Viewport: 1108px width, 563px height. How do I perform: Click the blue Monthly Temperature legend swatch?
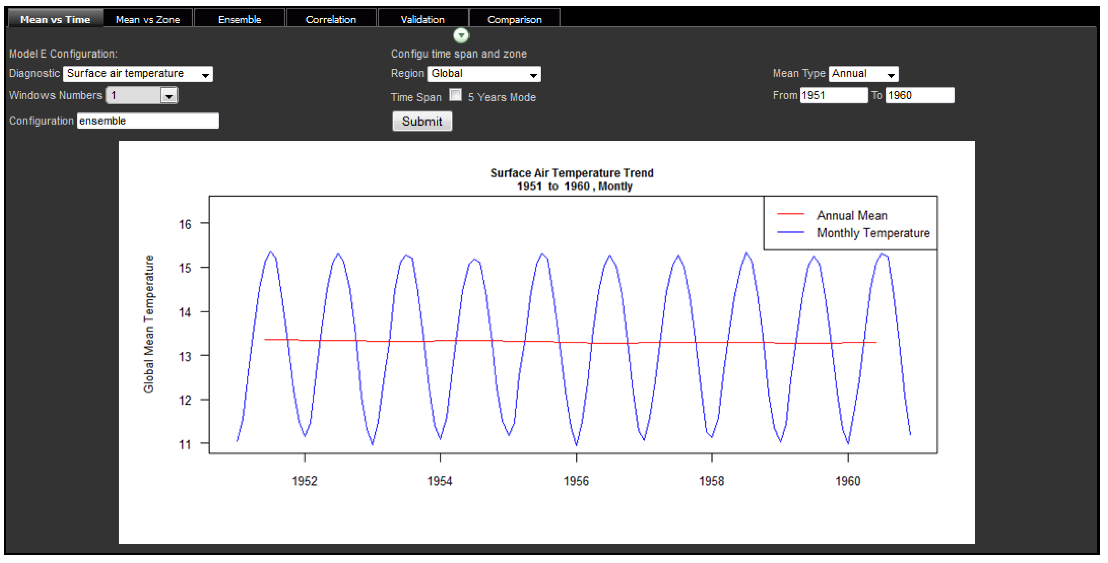point(790,232)
